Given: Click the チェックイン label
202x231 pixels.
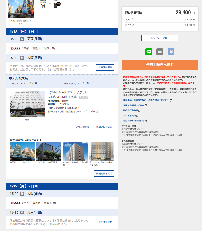Looking at the screenshot, I should 19,84.
